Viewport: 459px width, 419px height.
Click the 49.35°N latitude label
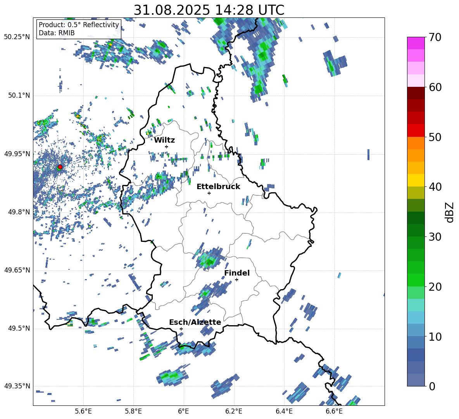pos(17,386)
